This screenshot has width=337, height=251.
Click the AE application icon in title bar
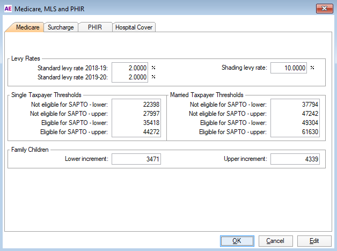point(8,9)
